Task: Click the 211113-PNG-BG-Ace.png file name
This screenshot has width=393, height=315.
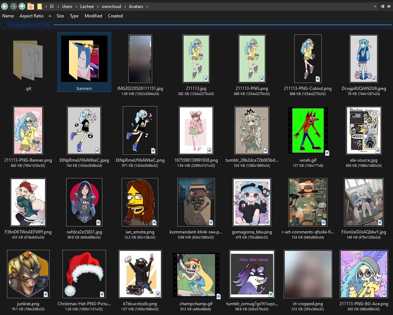Action: point(364,304)
